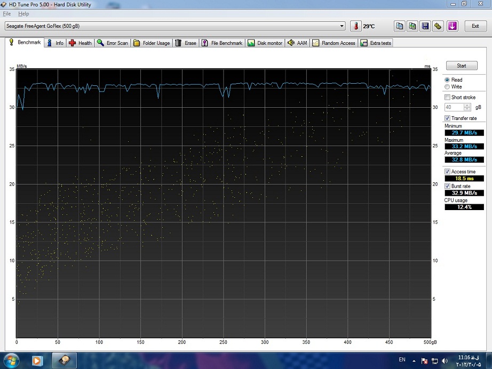Open Windows Media Player from the taskbar
This screenshot has height=369, width=492.
tap(37, 360)
